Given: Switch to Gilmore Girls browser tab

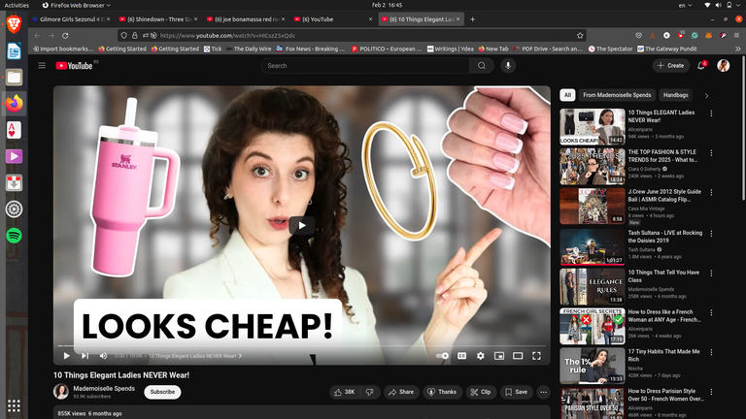Looking at the screenshot, I should 71,19.
